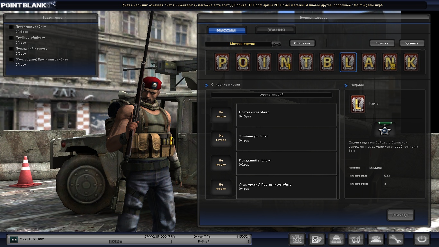
Task: Click the Рублей value 3
Action: point(248,241)
